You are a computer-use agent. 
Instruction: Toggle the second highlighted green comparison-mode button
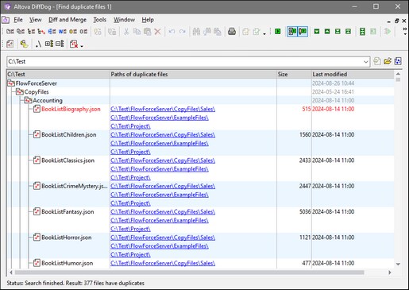pyautogui.click(x=303, y=32)
